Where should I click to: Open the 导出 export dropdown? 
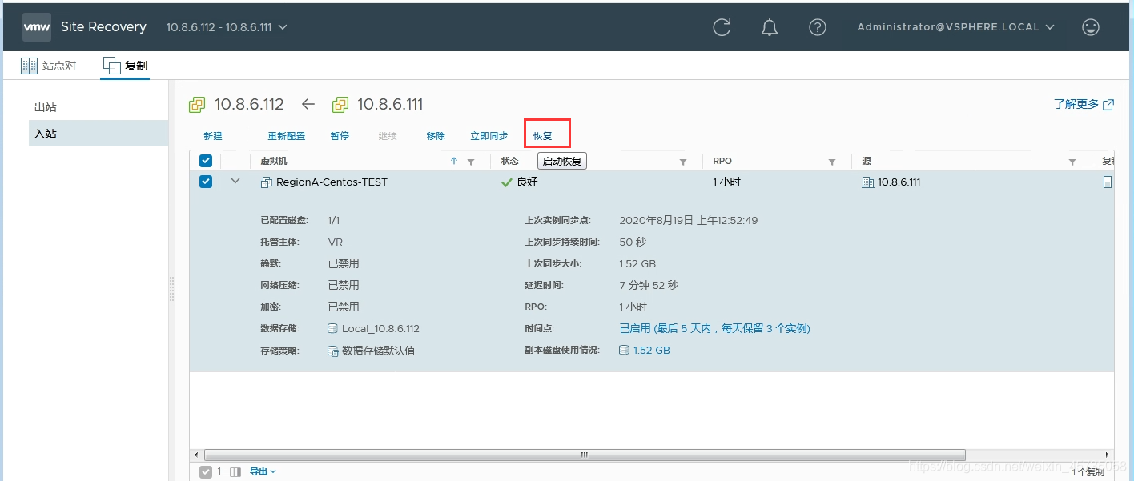click(x=263, y=471)
